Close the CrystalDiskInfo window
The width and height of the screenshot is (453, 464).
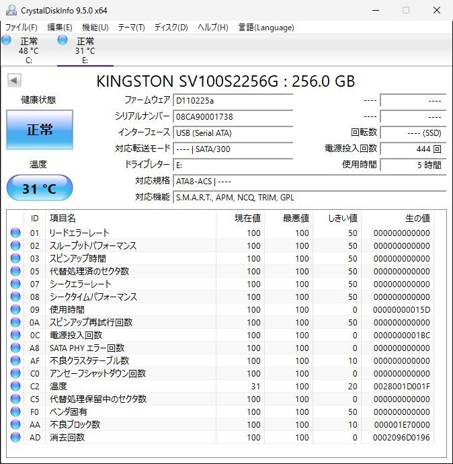tap(437, 10)
